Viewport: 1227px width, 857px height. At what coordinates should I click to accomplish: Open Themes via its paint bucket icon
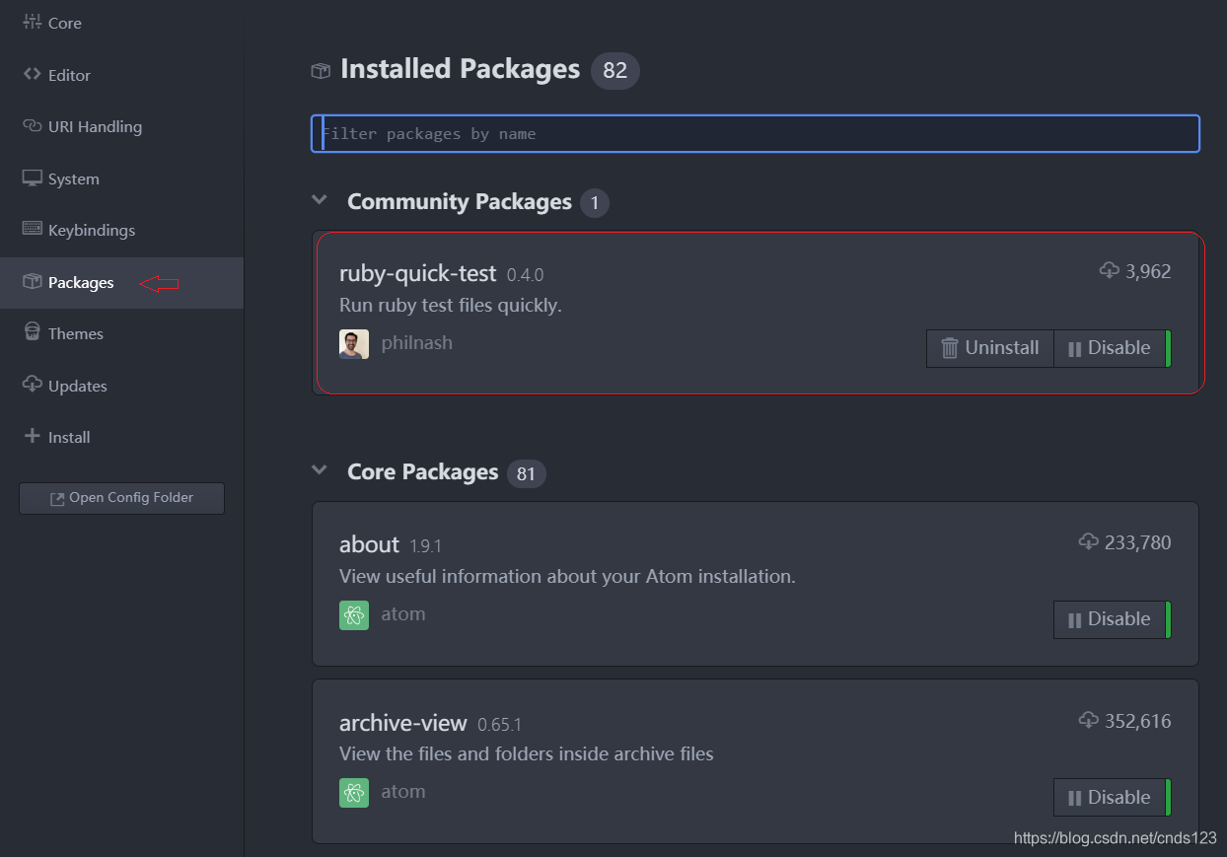click(33, 332)
